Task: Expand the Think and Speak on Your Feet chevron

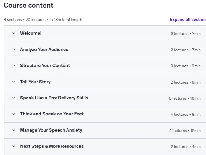Action: tap(14, 114)
